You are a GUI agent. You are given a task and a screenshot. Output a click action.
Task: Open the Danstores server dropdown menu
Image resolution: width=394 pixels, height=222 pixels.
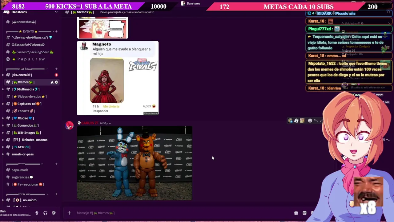click(x=56, y=12)
